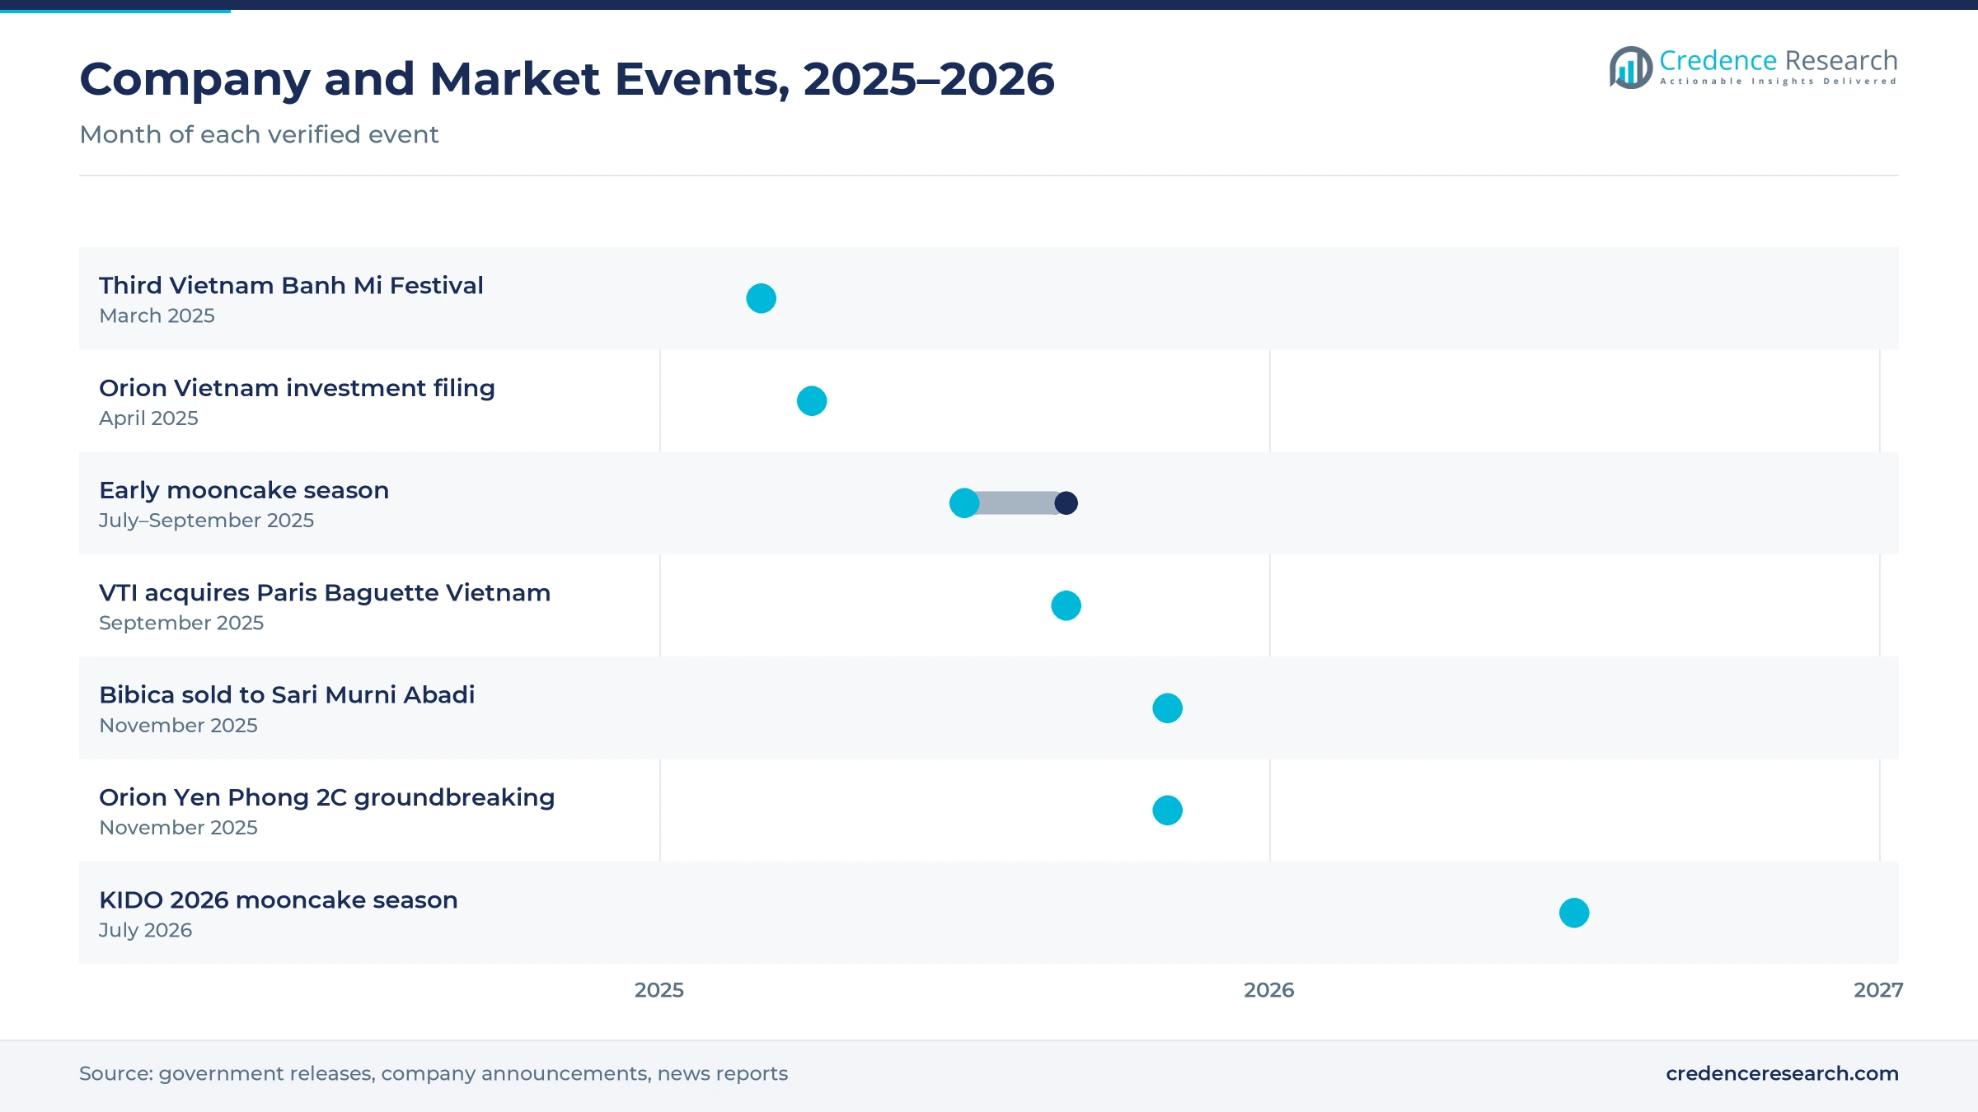This screenshot has height=1112, width=1978.
Task: Click the "Actionable Insights Delivered" tagline
Action: (x=1779, y=82)
